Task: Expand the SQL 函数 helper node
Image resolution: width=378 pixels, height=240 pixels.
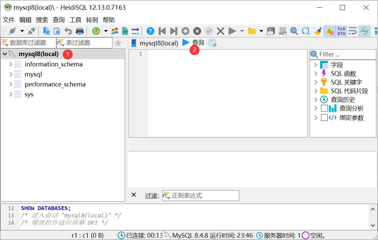Action: pos(316,73)
